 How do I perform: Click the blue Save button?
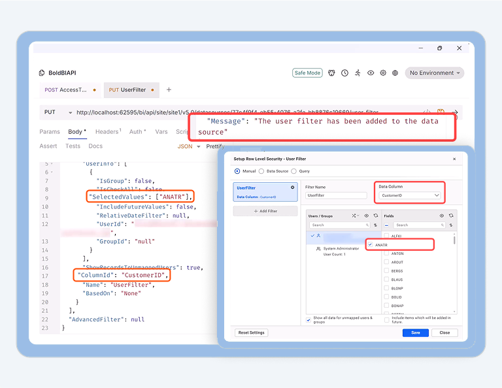coord(416,332)
